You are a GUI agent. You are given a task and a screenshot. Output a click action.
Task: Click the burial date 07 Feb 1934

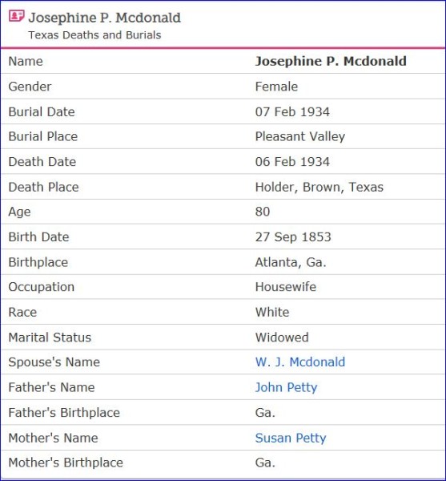point(292,112)
